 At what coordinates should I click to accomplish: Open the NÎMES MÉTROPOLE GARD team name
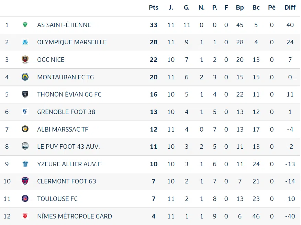point(75,216)
